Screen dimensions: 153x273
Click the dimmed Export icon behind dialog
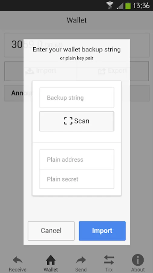pos(102,71)
